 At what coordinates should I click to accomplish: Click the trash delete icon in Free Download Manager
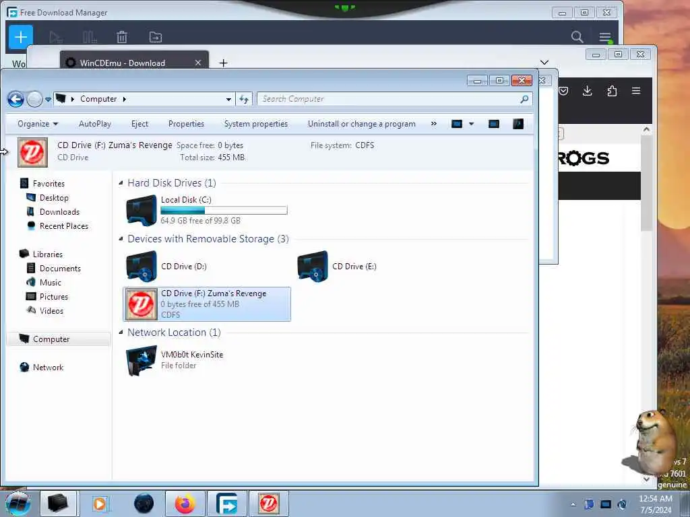[122, 38]
